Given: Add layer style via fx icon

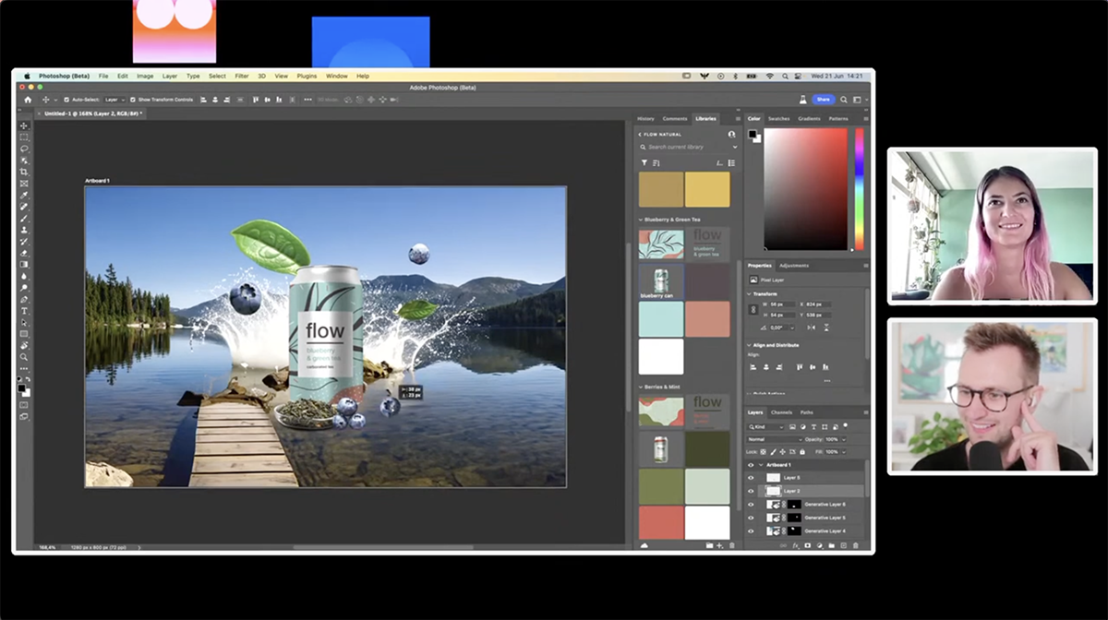Looking at the screenshot, I should pyautogui.click(x=795, y=545).
